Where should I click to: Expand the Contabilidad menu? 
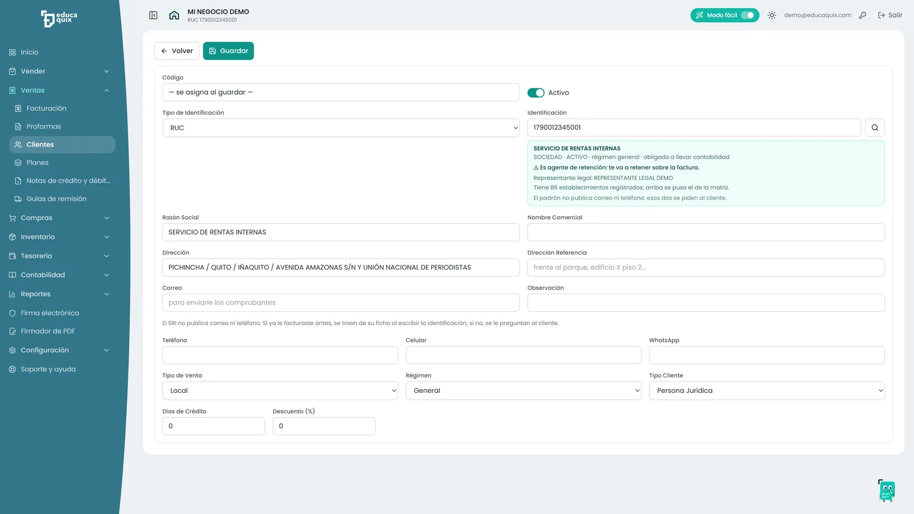click(59, 275)
